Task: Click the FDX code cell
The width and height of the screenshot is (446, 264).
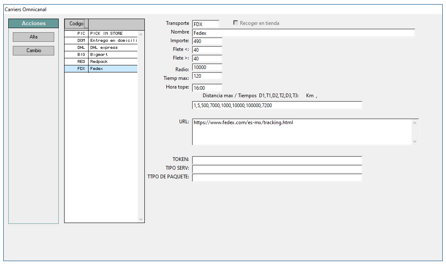Action: (77, 69)
